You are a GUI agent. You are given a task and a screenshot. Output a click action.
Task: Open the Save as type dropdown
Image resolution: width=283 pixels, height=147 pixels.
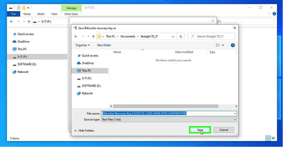pyautogui.click(x=168, y=119)
